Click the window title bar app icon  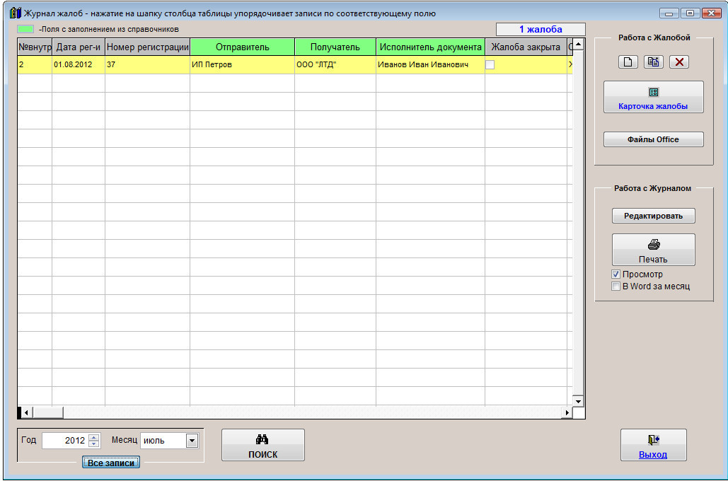pyautogui.click(x=15, y=13)
